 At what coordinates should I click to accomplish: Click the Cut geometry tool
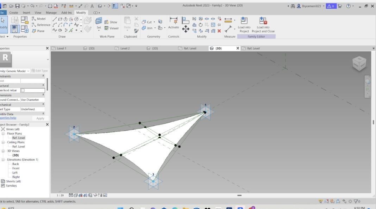[147, 22]
